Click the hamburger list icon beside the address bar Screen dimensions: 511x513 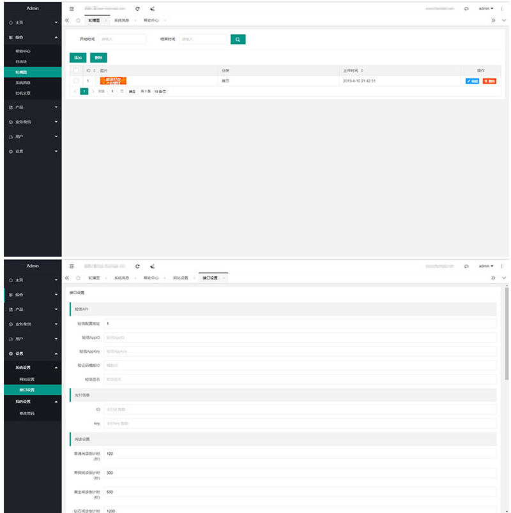point(70,9)
